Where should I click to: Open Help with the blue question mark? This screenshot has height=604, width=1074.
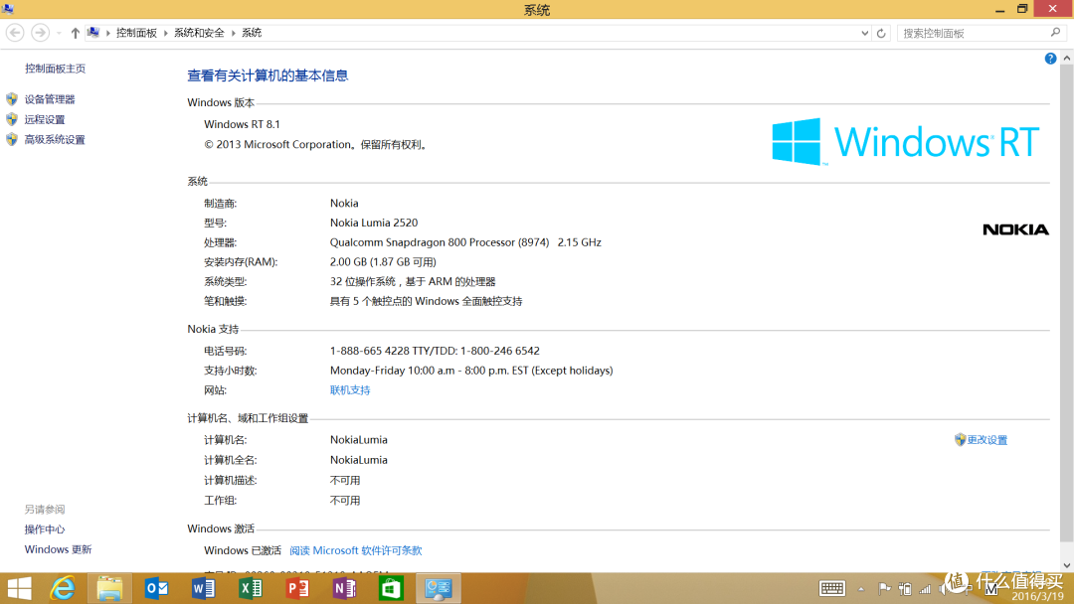[1050, 59]
